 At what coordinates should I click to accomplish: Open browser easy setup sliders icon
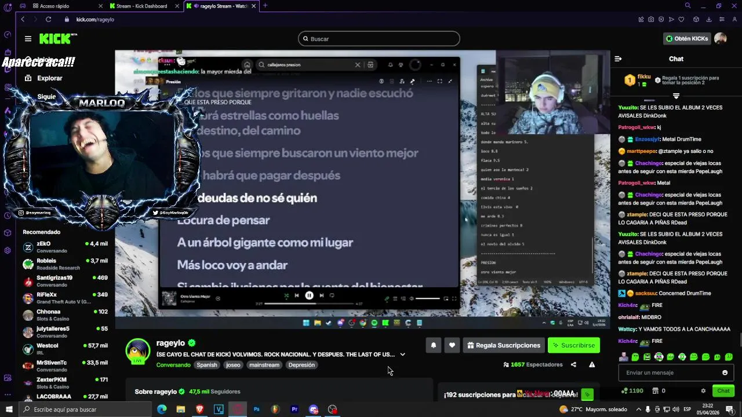coord(722,19)
